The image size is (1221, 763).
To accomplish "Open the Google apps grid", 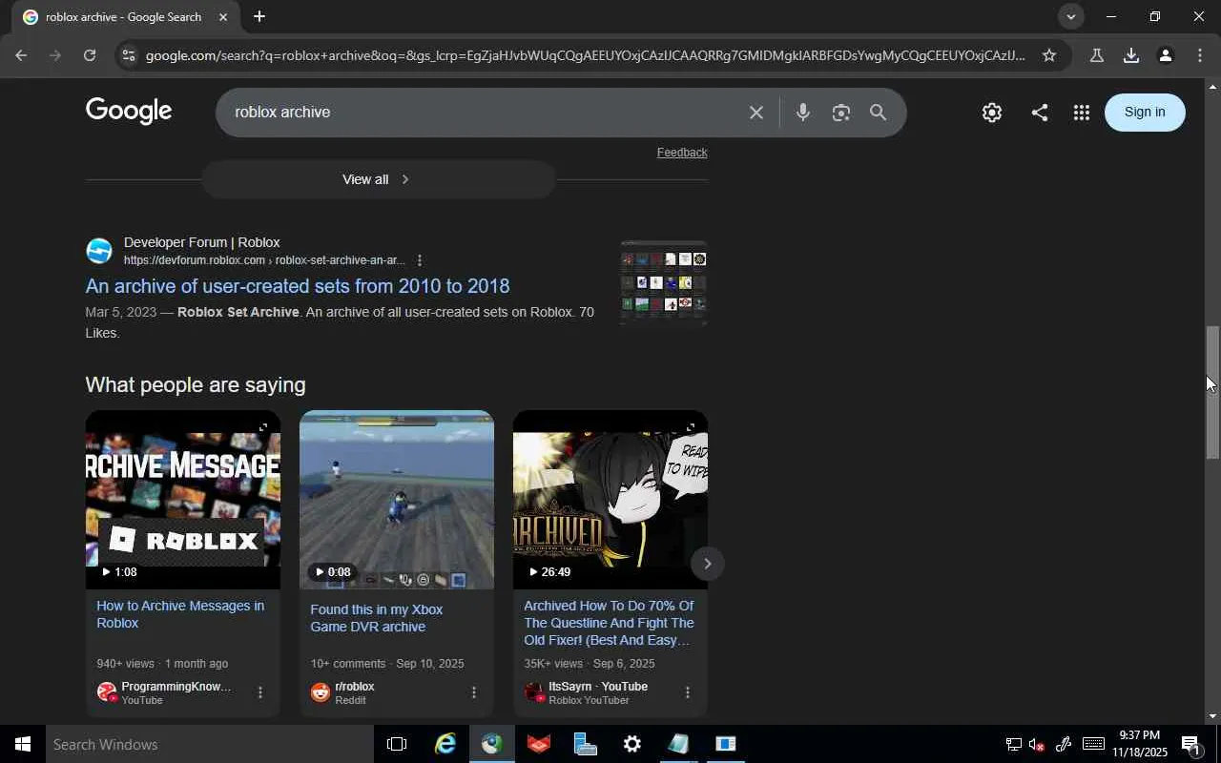I will click(1081, 113).
